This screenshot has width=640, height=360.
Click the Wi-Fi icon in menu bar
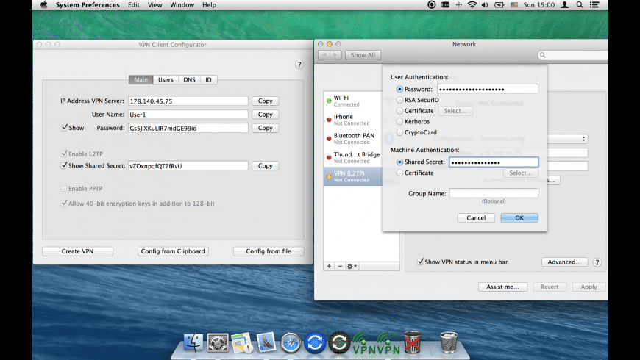[x=472, y=5]
